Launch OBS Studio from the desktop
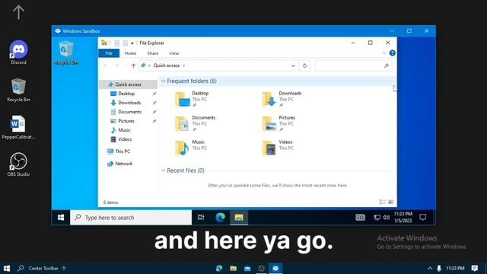The image size is (487, 274). pyautogui.click(x=18, y=164)
